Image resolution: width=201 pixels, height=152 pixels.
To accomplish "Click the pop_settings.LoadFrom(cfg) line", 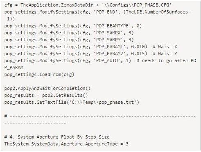I will tap(39, 74).
